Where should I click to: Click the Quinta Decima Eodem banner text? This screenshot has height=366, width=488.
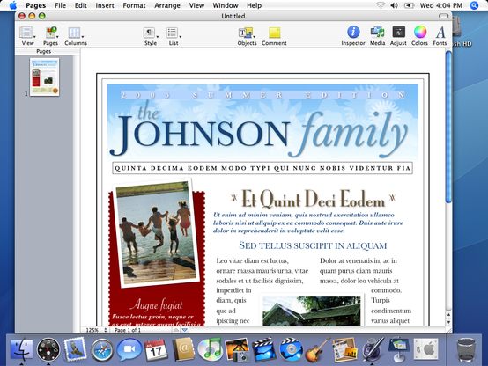click(262, 168)
